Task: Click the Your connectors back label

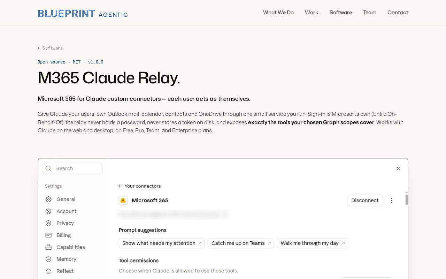Action: [143, 186]
